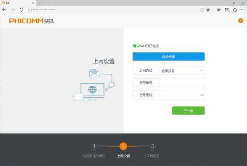This screenshot has height=166, width=247.
Task: Click the browser back arrow
Action: (x=4, y=9)
